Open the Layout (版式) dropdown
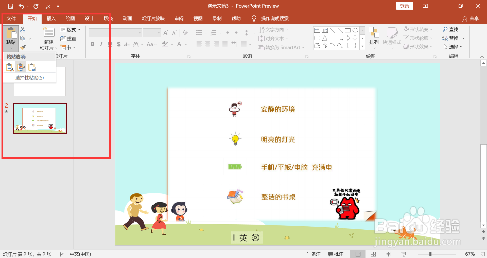 70,30
